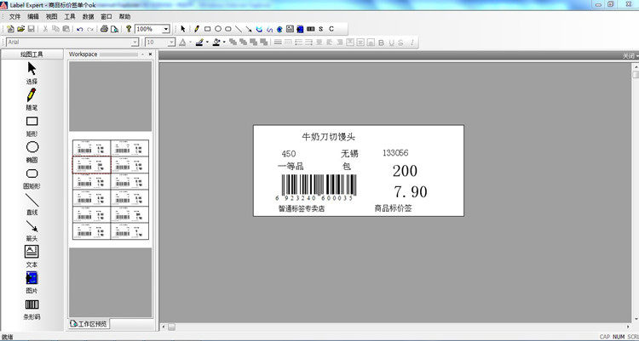Open the Arial font name dropdown

(135, 43)
